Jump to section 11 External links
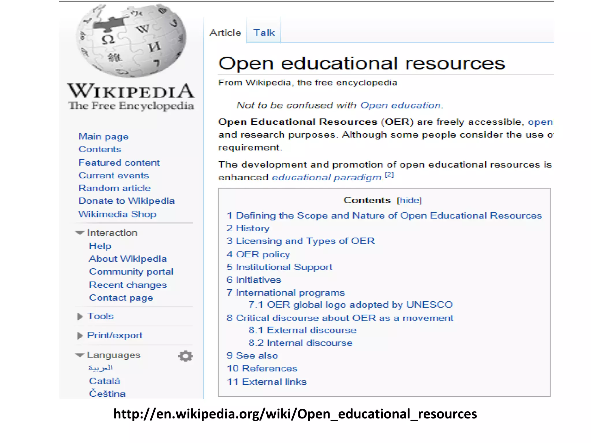 pos(267,382)
